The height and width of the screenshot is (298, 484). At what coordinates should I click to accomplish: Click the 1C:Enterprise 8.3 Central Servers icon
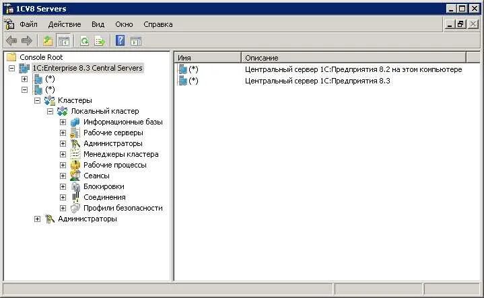pos(24,68)
